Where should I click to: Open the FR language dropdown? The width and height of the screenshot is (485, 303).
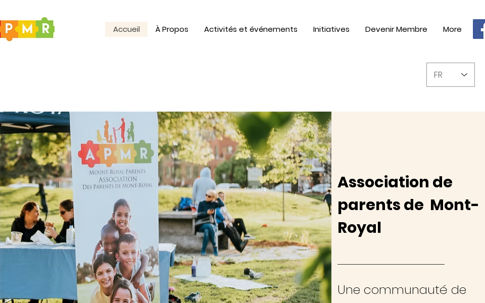(450, 75)
